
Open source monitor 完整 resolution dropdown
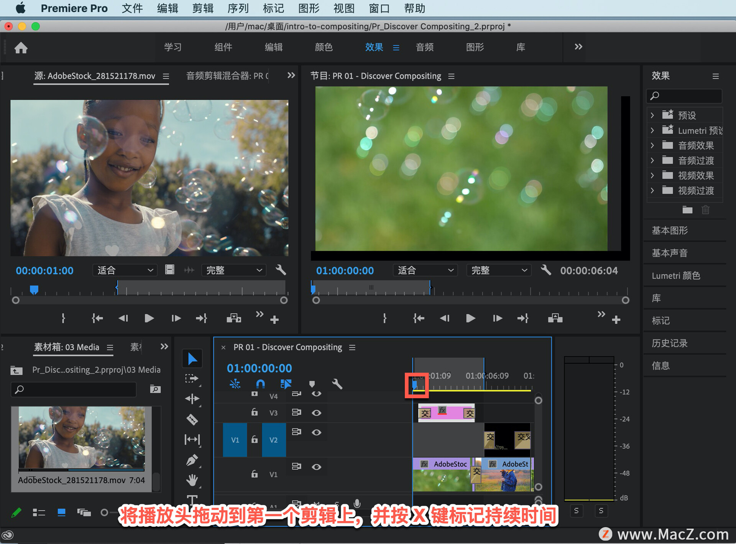pos(234,270)
